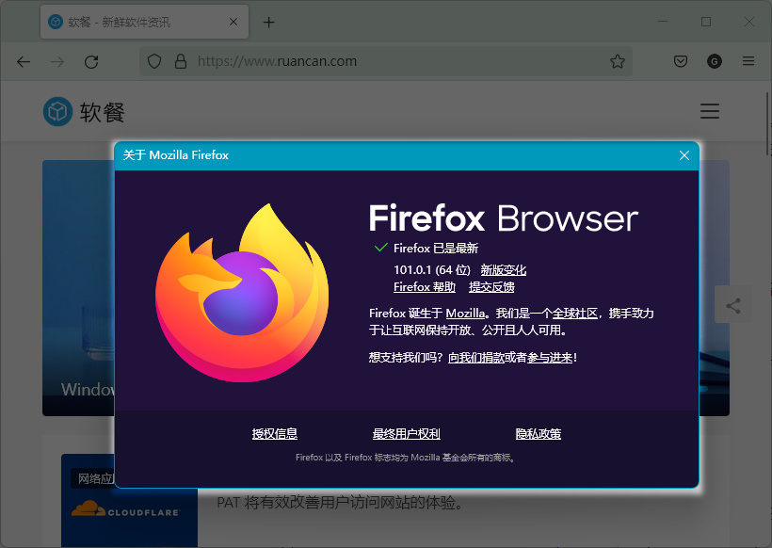Open the G profile account avatar
772x548 pixels.
pyautogui.click(x=714, y=61)
